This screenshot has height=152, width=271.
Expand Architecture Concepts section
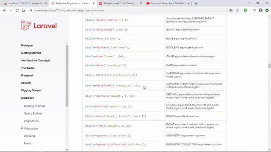coord(36,60)
